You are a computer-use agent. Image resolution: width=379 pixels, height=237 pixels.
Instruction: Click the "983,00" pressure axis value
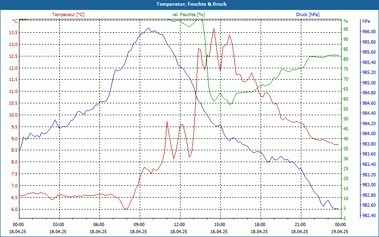369,185
